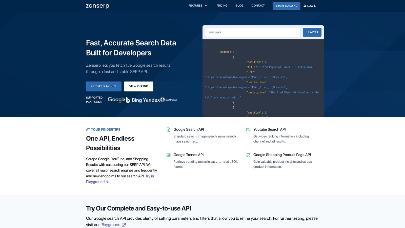The height and width of the screenshot is (228, 405).
Task: Click the Bing platform logo
Action: point(134,100)
